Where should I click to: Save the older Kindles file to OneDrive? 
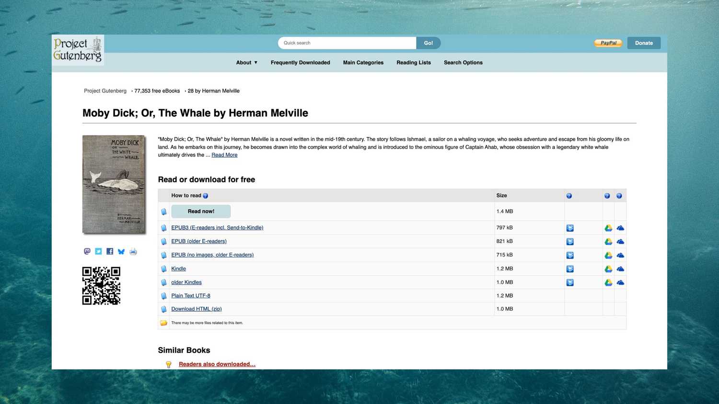pos(620,282)
